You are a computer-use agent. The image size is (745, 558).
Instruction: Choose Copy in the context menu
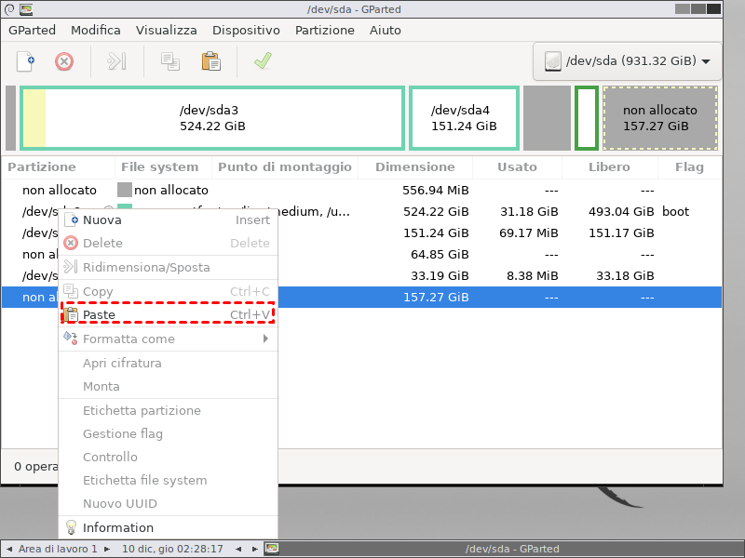point(168,291)
